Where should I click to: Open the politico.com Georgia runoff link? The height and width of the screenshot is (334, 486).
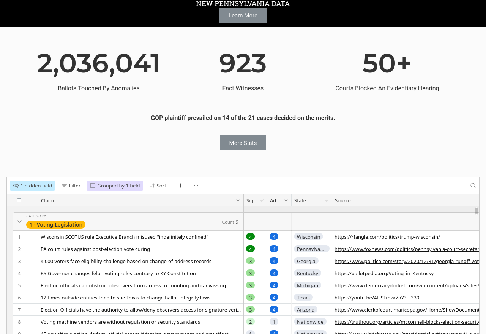(x=407, y=261)
